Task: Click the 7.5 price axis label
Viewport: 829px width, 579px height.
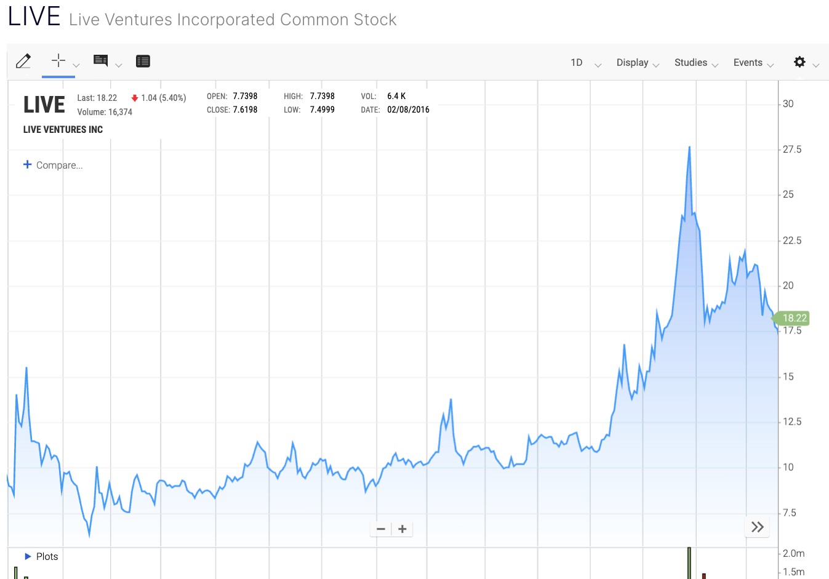Action: tap(789, 513)
